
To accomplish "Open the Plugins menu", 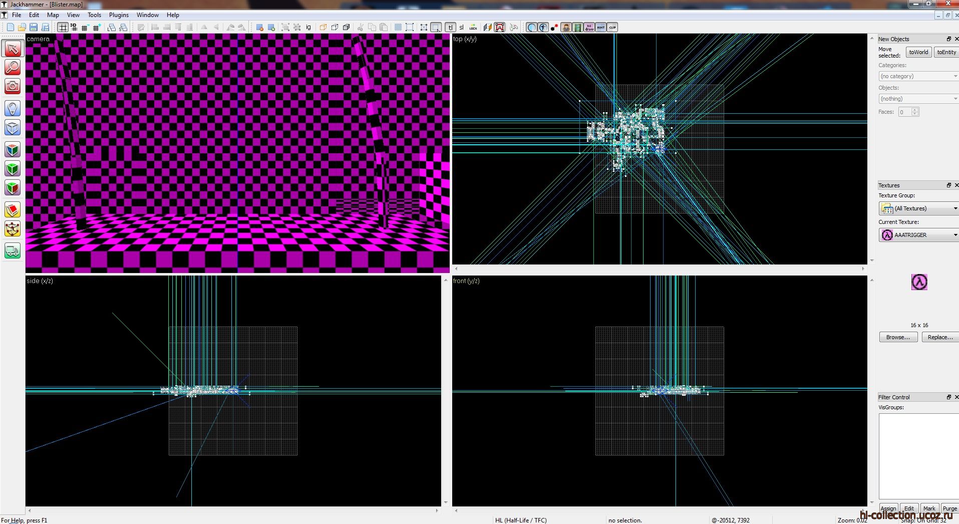I will [119, 15].
